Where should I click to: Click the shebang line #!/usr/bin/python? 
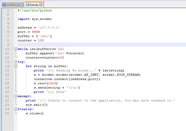pyautogui.click(x=35, y=10)
